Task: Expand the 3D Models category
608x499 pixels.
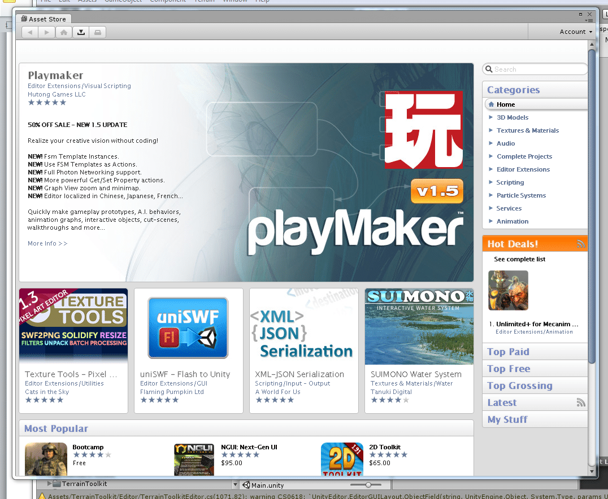Action: (x=491, y=117)
